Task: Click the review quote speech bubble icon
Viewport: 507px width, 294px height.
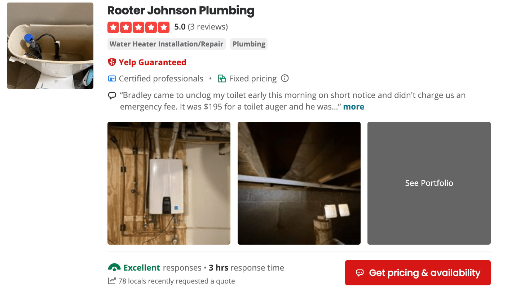Action: 112,96
